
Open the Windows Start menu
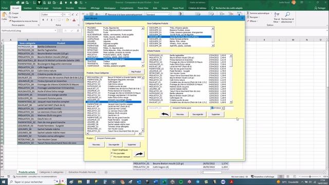click(x=4, y=182)
